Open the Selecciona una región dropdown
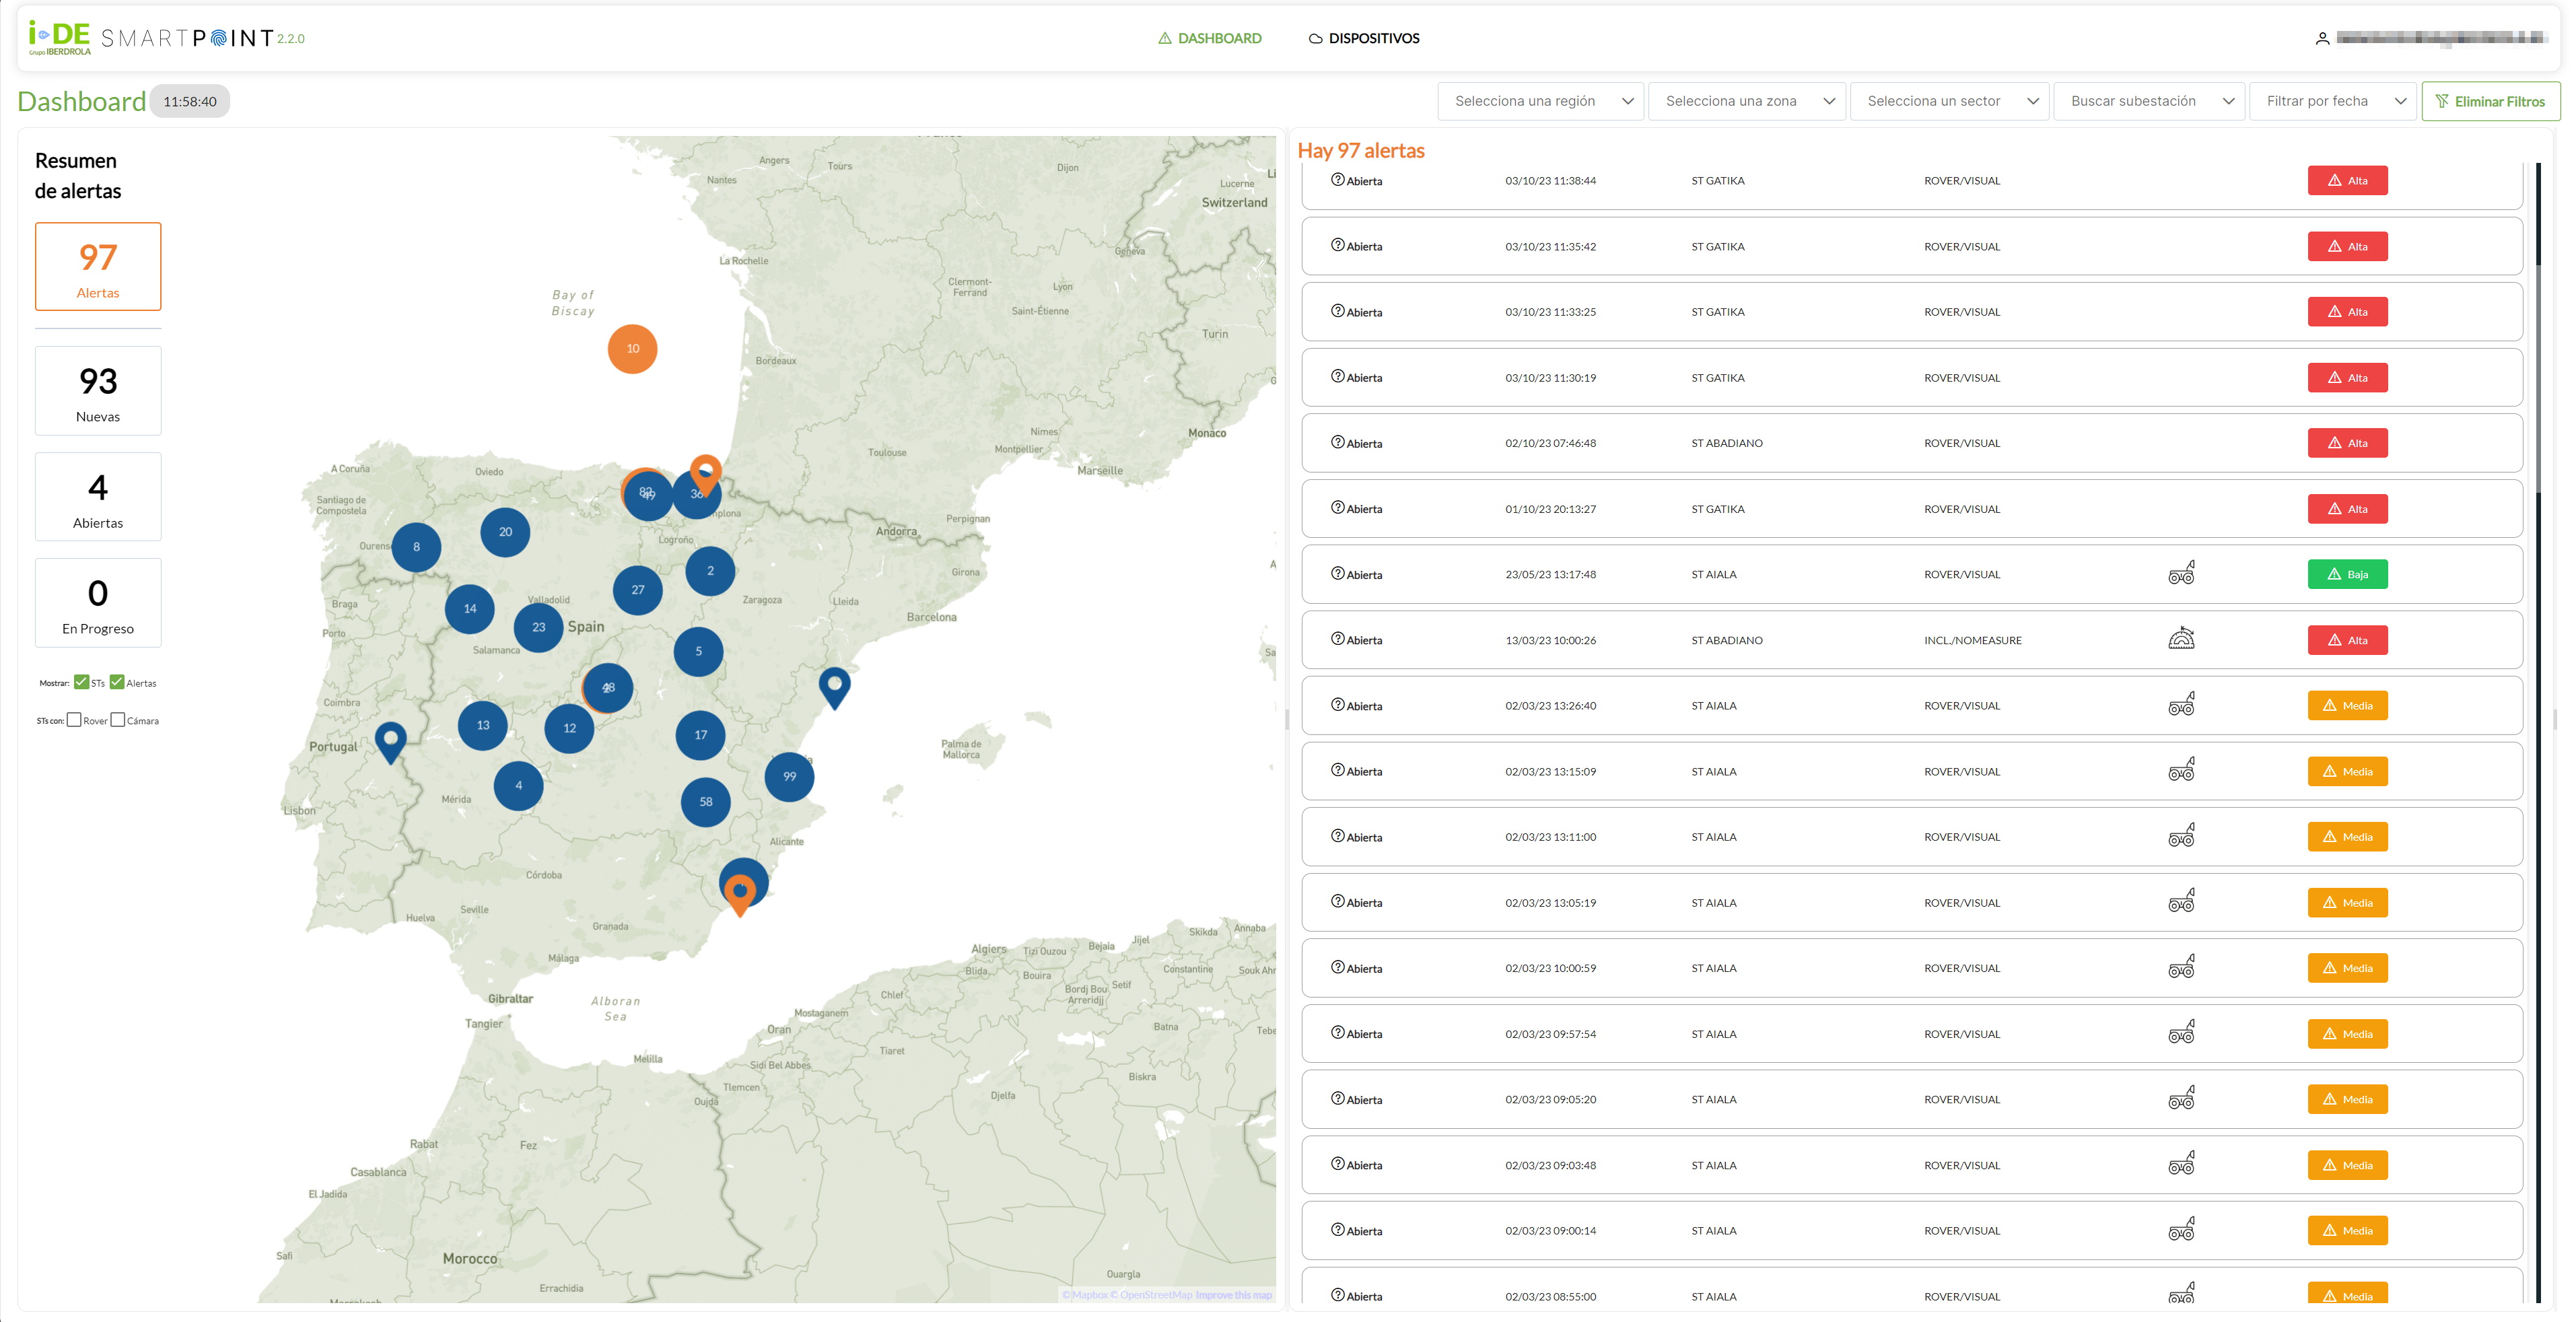The image size is (2576, 1322). [1540, 101]
